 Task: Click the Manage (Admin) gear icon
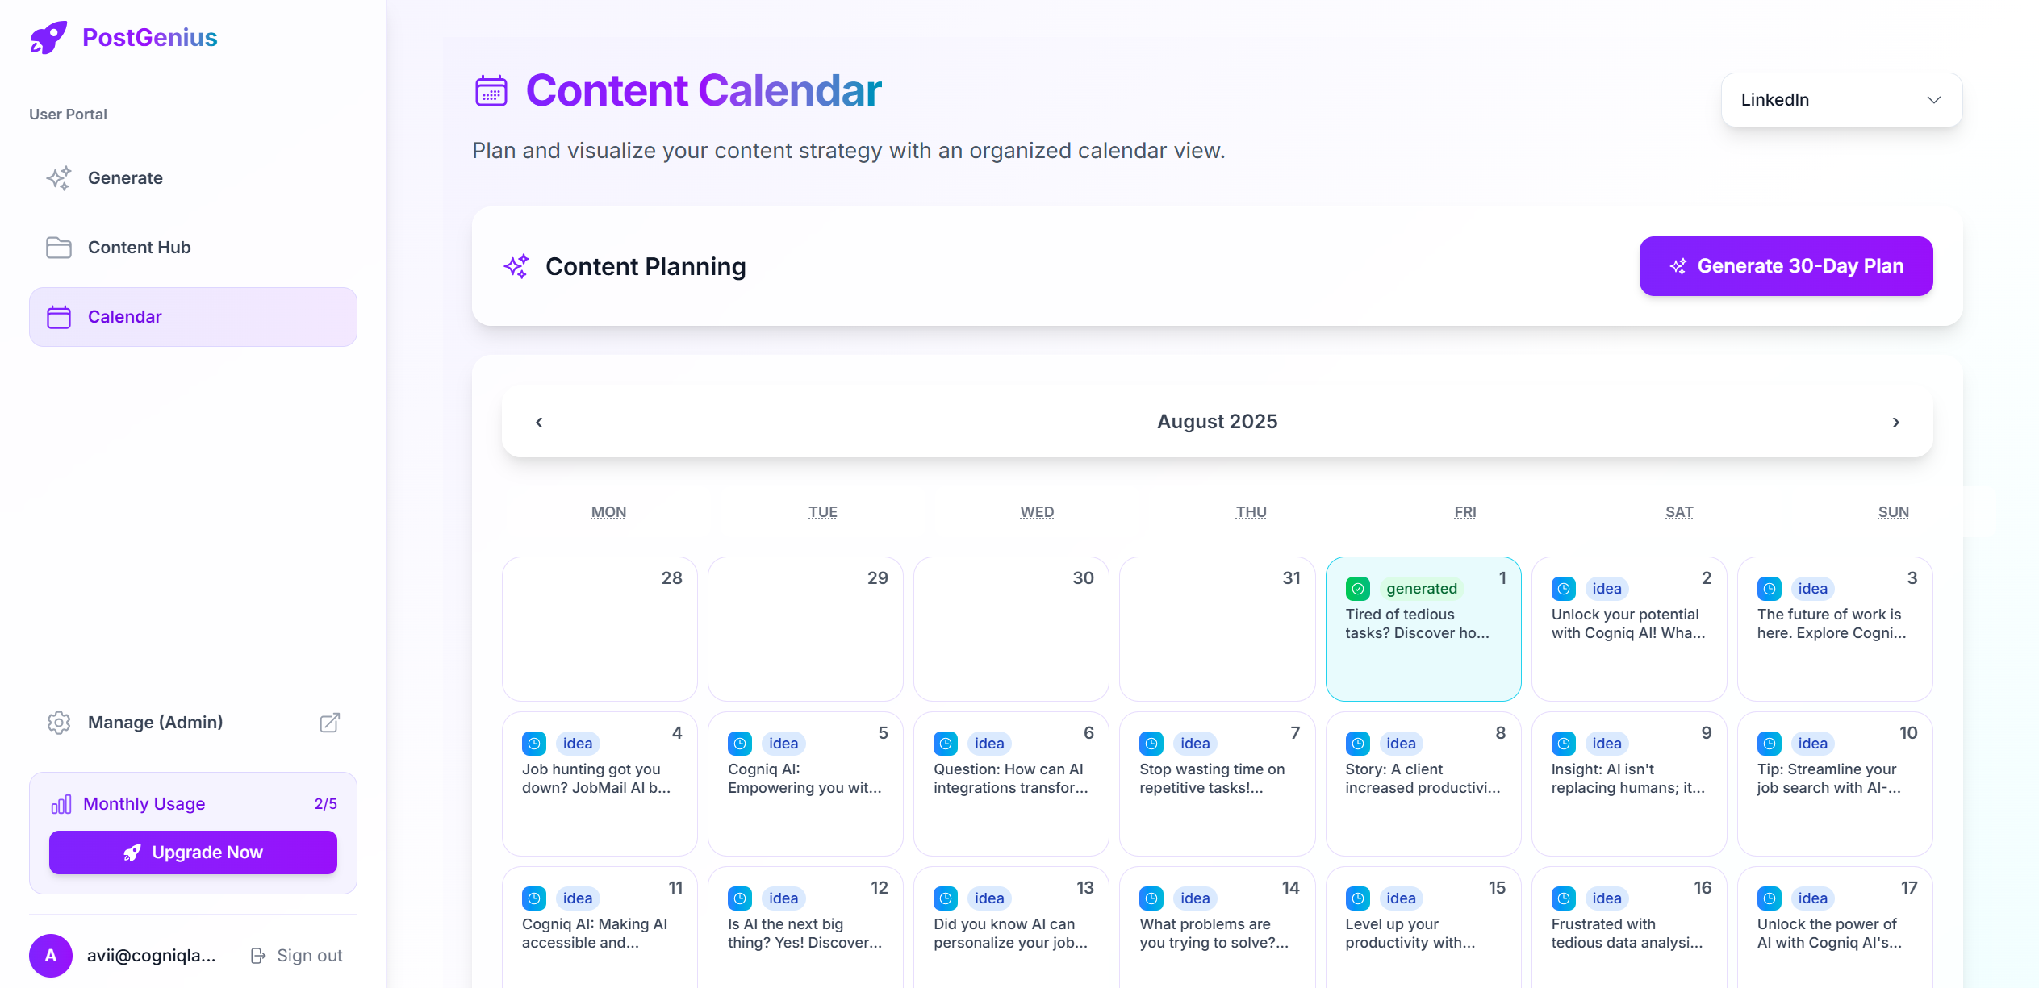pos(59,723)
